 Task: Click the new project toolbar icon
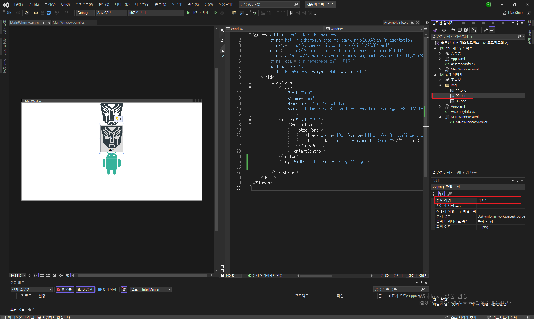click(x=27, y=13)
